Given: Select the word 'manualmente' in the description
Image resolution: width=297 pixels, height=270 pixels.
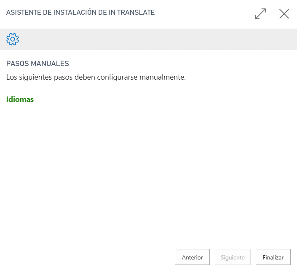Looking at the screenshot, I should click(x=163, y=77).
